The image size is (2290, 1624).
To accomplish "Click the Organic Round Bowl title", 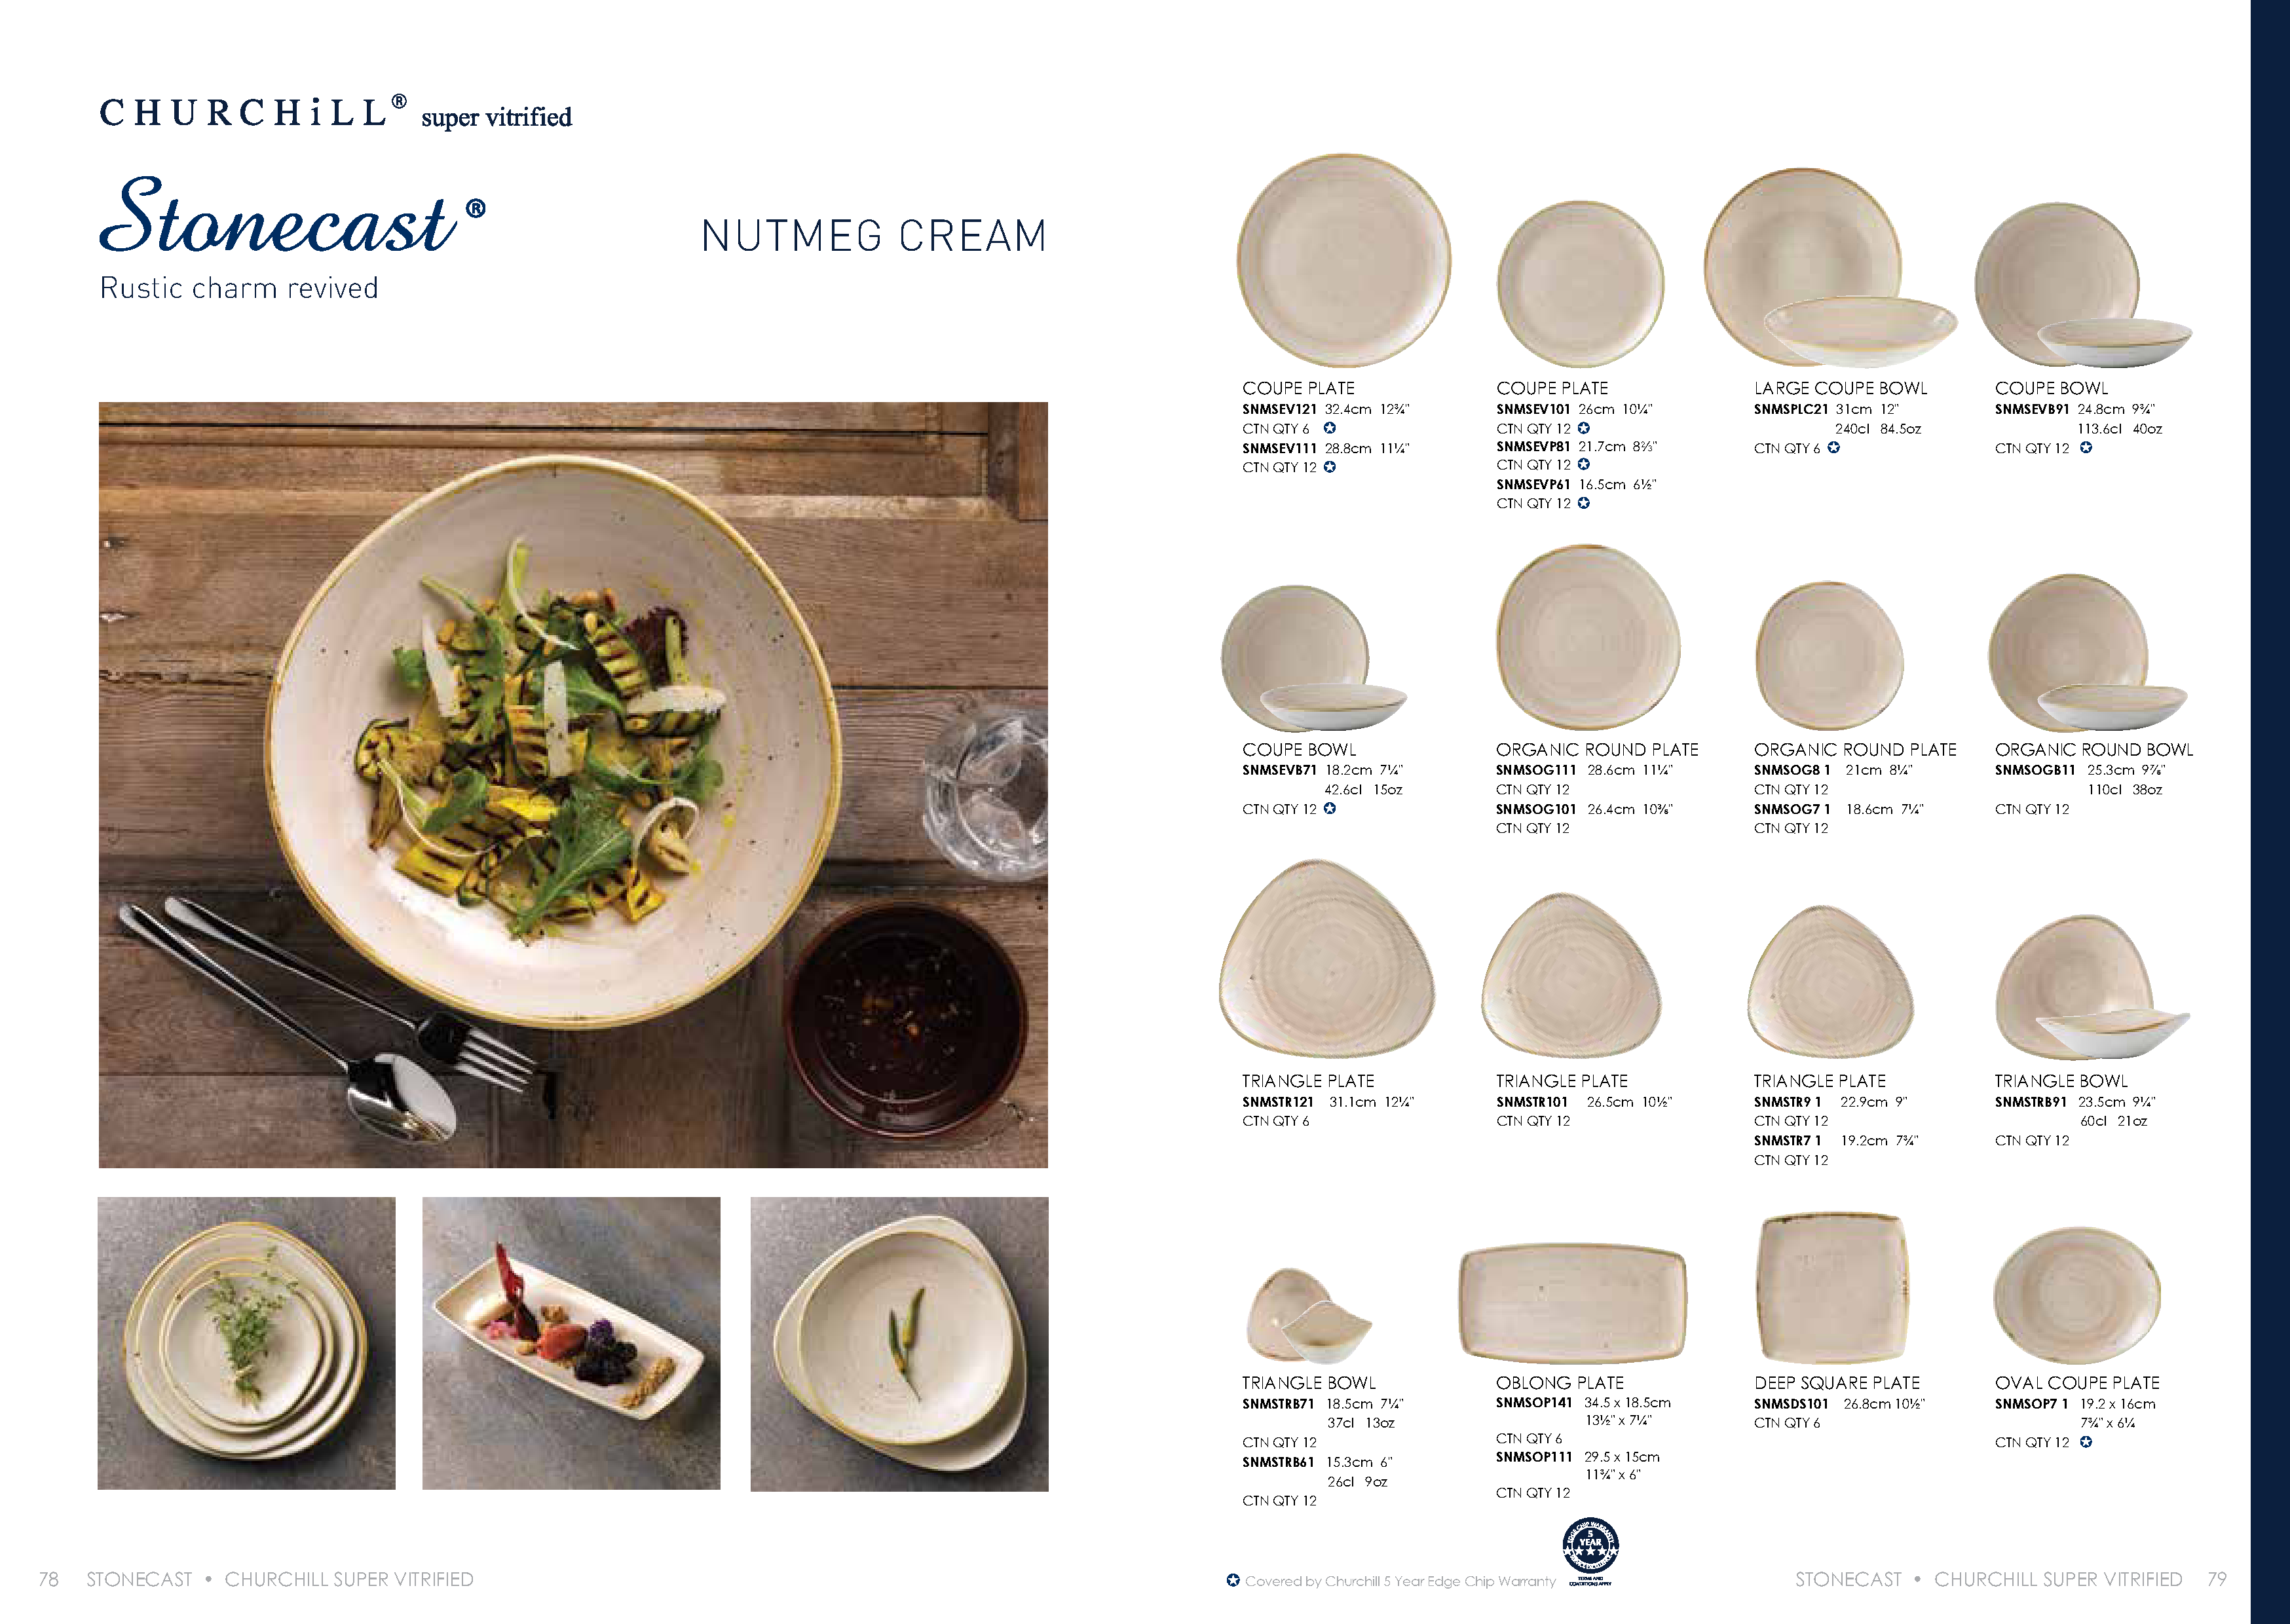I will point(2094,749).
